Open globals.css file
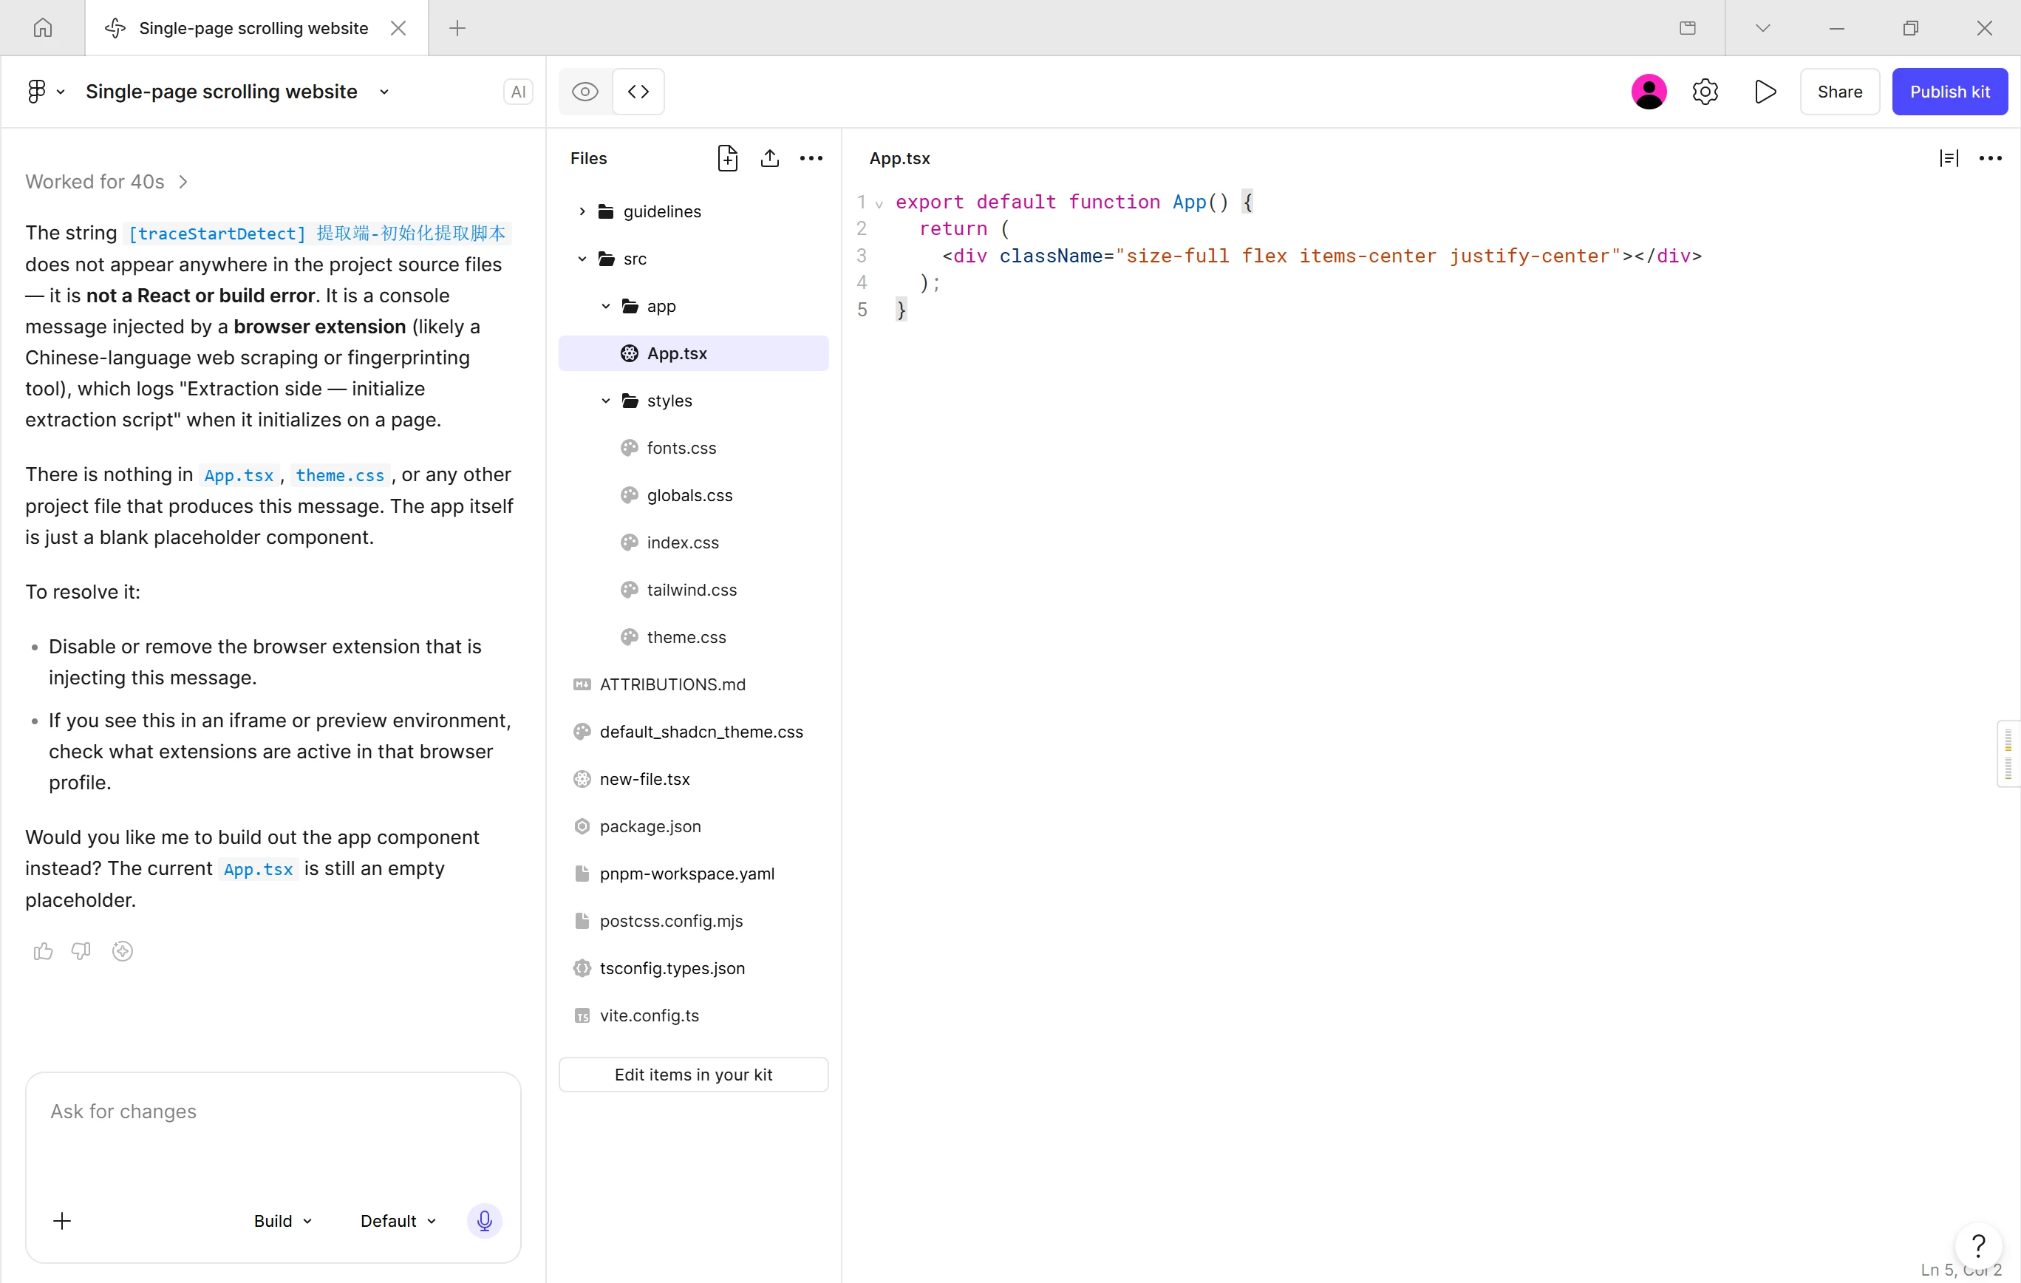2021x1283 pixels. (x=693, y=495)
